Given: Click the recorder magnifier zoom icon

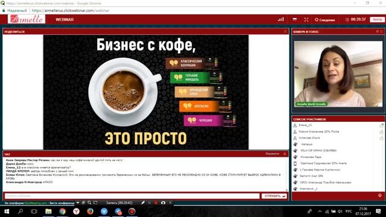Looking at the screenshot, I should point(89,203).
